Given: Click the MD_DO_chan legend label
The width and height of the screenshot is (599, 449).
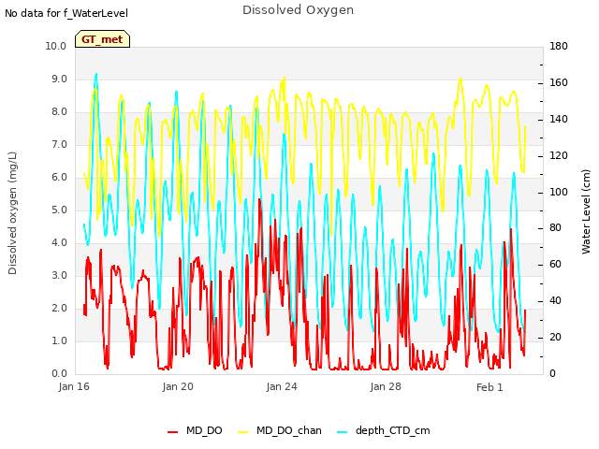Looking at the screenshot, I should point(289,430).
